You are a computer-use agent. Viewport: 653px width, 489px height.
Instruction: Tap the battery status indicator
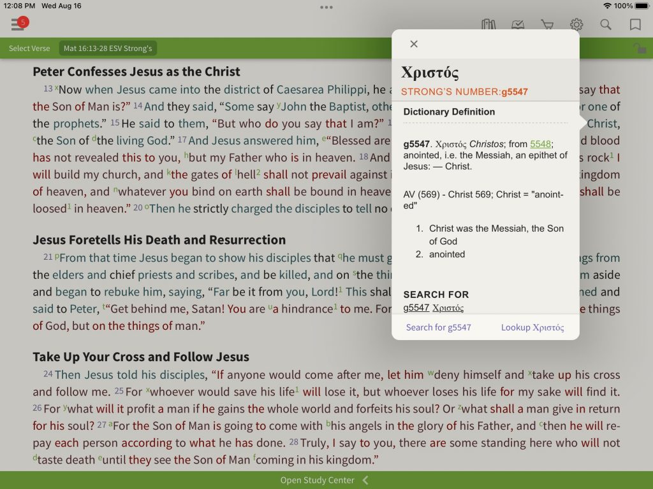click(x=642, y=6)
